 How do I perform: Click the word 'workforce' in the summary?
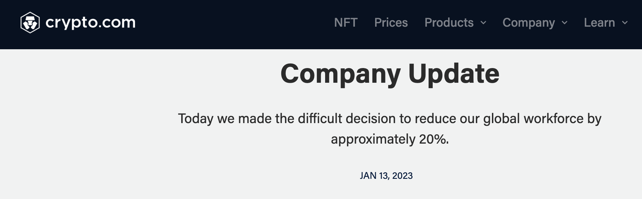553,119
